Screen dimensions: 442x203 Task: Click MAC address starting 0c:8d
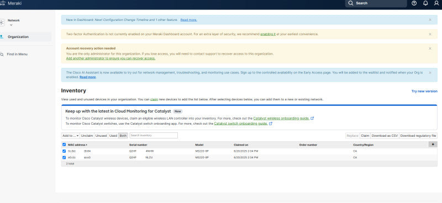click(x=79, y=151)
